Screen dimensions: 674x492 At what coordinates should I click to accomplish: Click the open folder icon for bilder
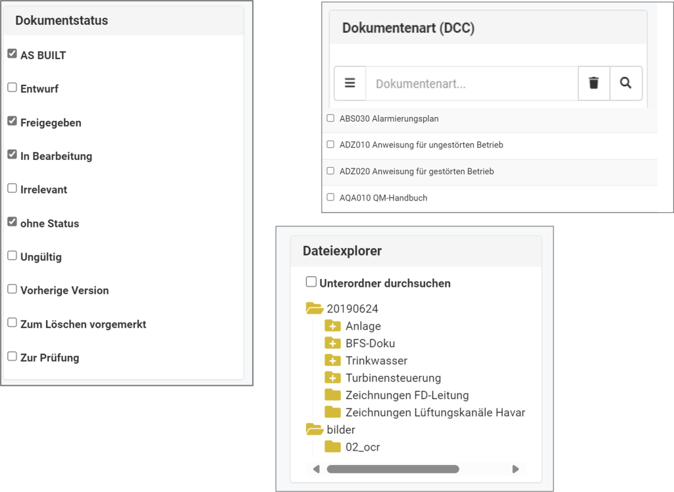315,430
